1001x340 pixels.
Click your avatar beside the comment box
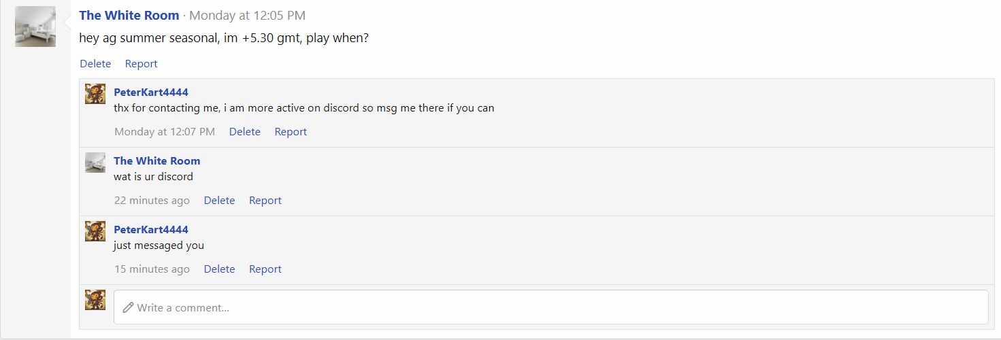point(95,300)
